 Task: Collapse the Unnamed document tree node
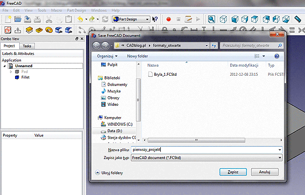[x=5, y=66]
